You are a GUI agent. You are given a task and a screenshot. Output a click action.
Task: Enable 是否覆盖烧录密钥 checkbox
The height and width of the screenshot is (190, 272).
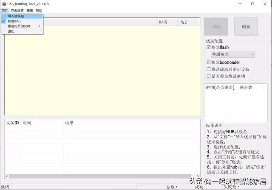tap(209, 76)
